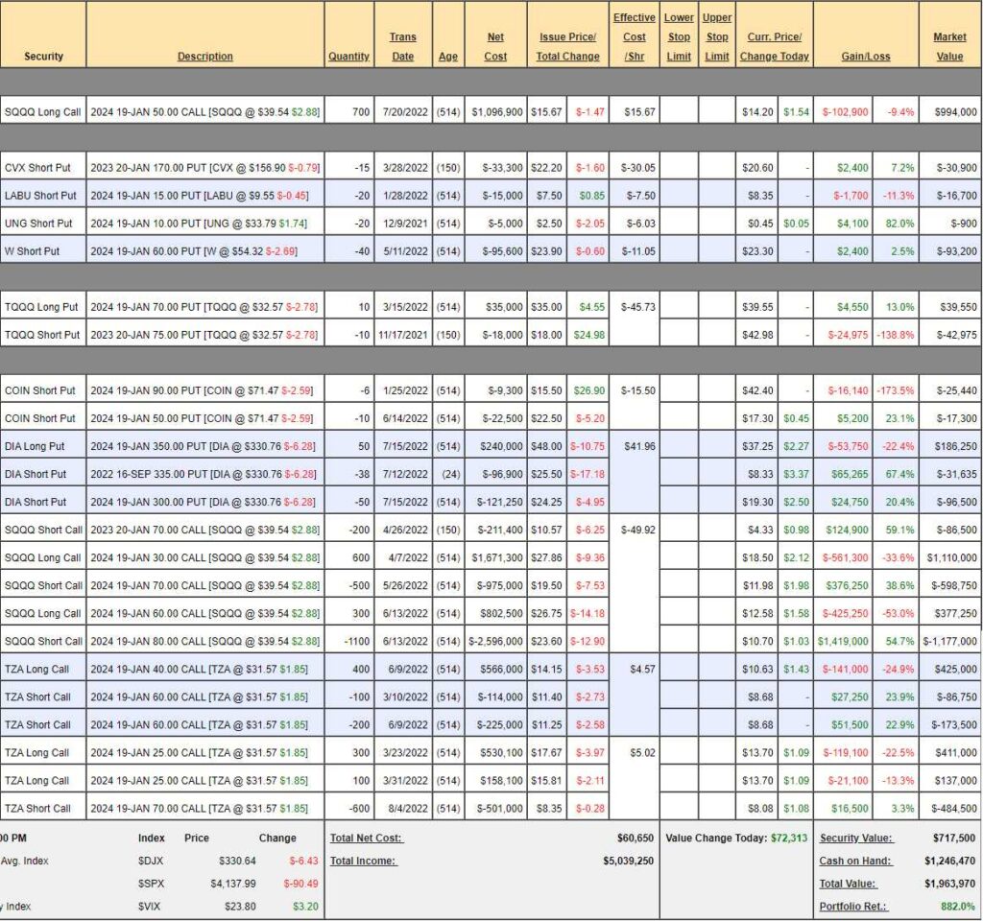
Task: Click the DIA Long Put security cell
Action: coord(43,446)
